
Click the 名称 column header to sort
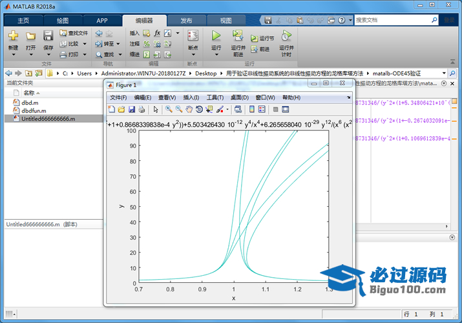point(29,93)
